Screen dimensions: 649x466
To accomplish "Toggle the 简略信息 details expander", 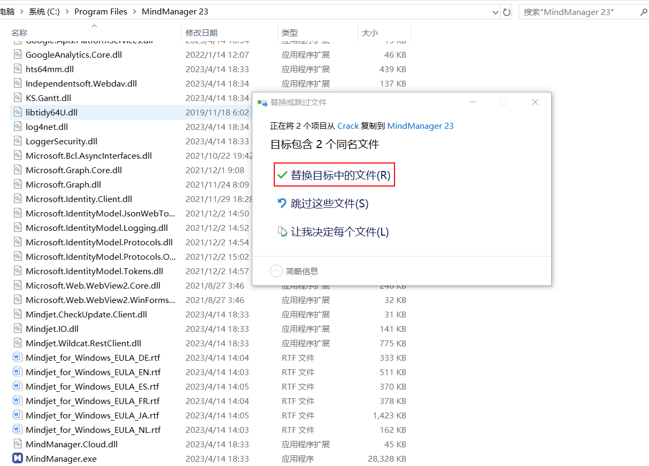I will 276,271.
